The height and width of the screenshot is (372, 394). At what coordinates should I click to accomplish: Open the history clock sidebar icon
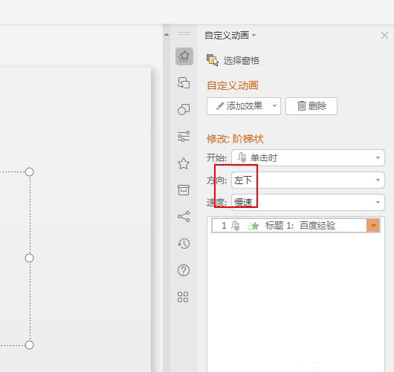184,244
